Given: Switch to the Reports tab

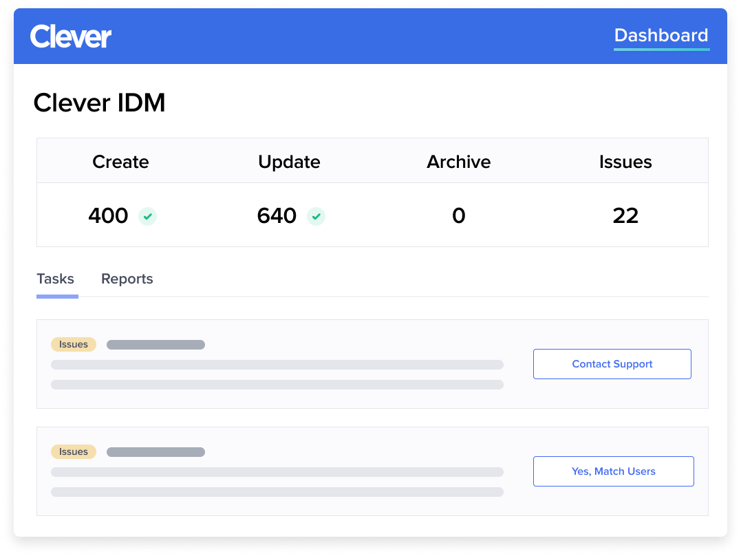Looking at the screenshot, I should [x=127, y=279].
